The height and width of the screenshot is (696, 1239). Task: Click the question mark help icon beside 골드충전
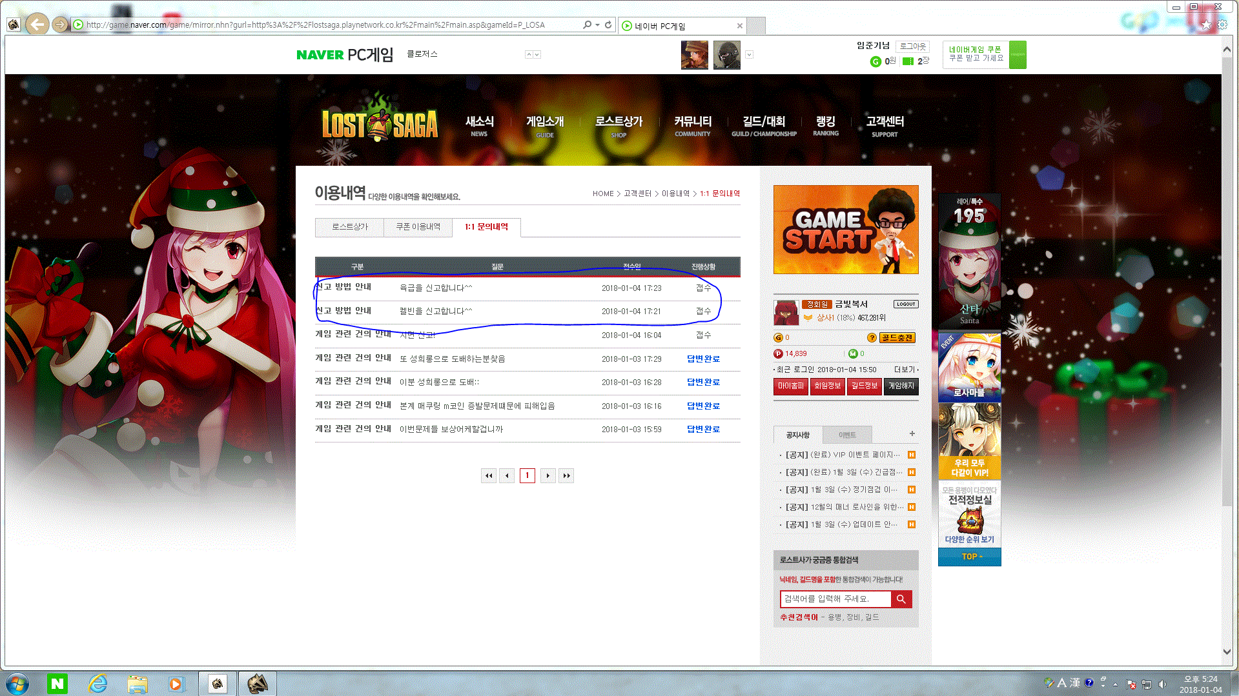872,337
